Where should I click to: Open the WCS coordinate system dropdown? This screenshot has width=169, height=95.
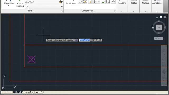(159, 38)
